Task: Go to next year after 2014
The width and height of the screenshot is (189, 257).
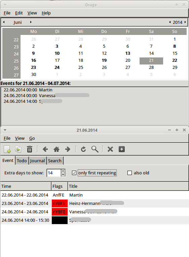Action: (185, 22)
